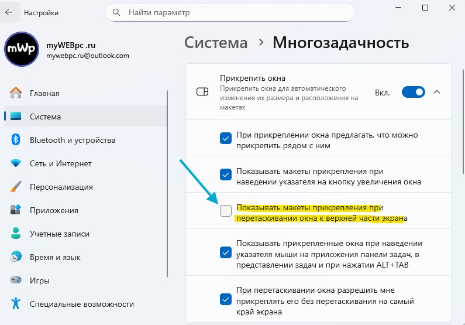Click the Сеть и Интернет Wi-Fi icon

pos(16,163)
